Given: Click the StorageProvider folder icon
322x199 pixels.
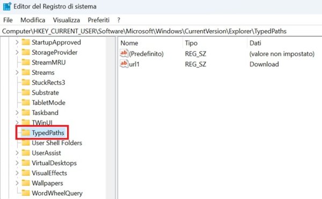Looking at the screenshot, I should 26,52.
